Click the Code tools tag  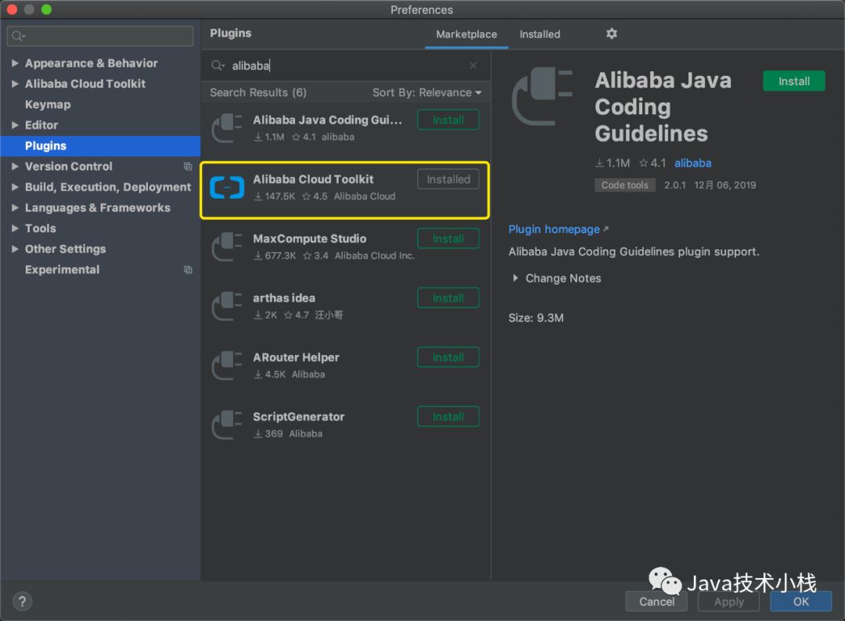[624, 185]
